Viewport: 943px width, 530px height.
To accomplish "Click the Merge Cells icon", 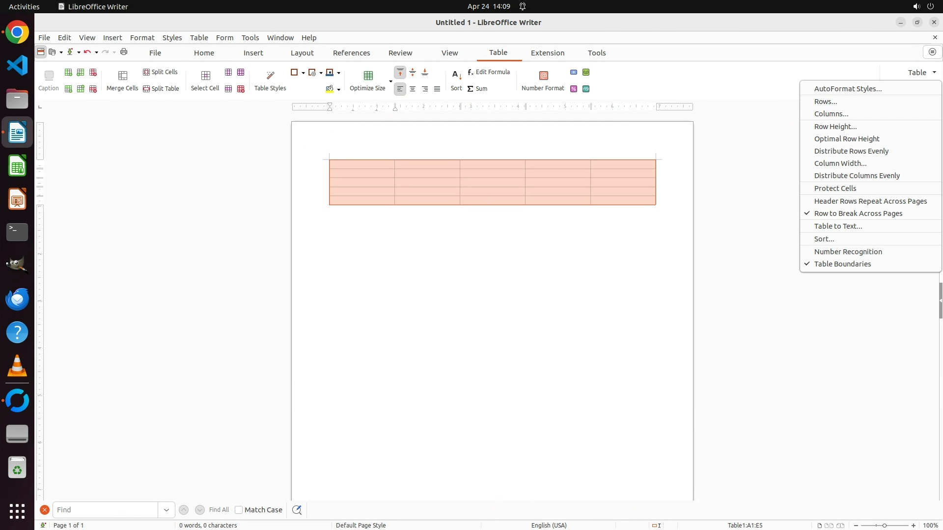I will (122, 76).
